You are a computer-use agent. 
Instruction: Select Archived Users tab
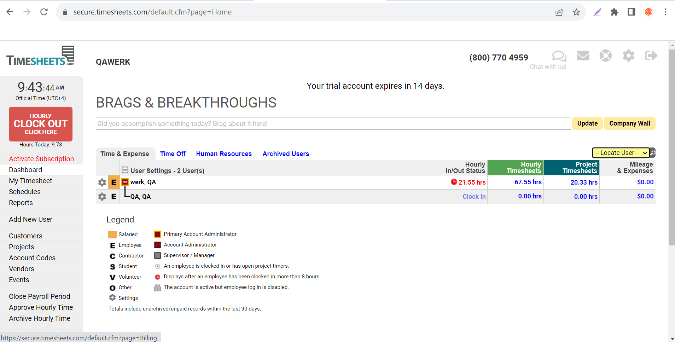click(x=286, y=154)
